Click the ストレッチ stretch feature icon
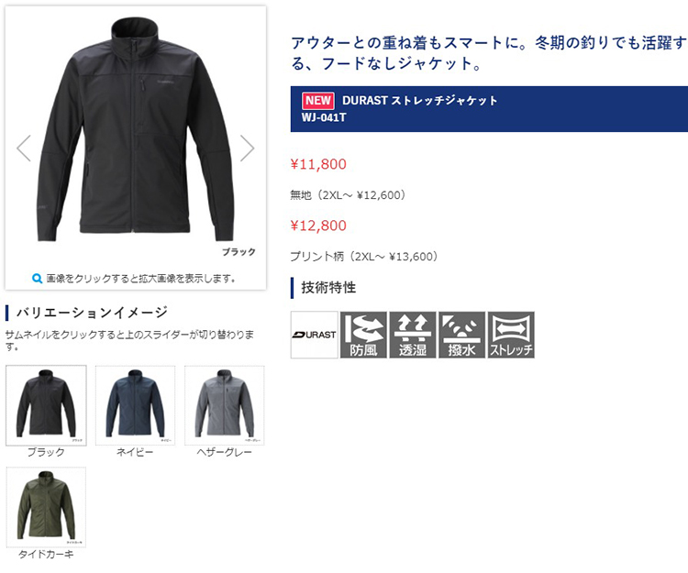This screenshot has height=573, width=688. 511,335
